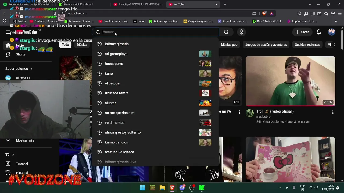This screenshot has height=193, width=344.
Task: Open the YouTube guide hamburger menu
Action: (8, 32)
